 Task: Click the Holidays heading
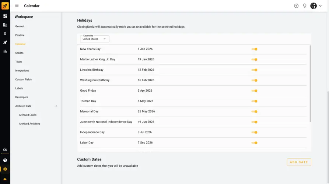click(85, 20)
